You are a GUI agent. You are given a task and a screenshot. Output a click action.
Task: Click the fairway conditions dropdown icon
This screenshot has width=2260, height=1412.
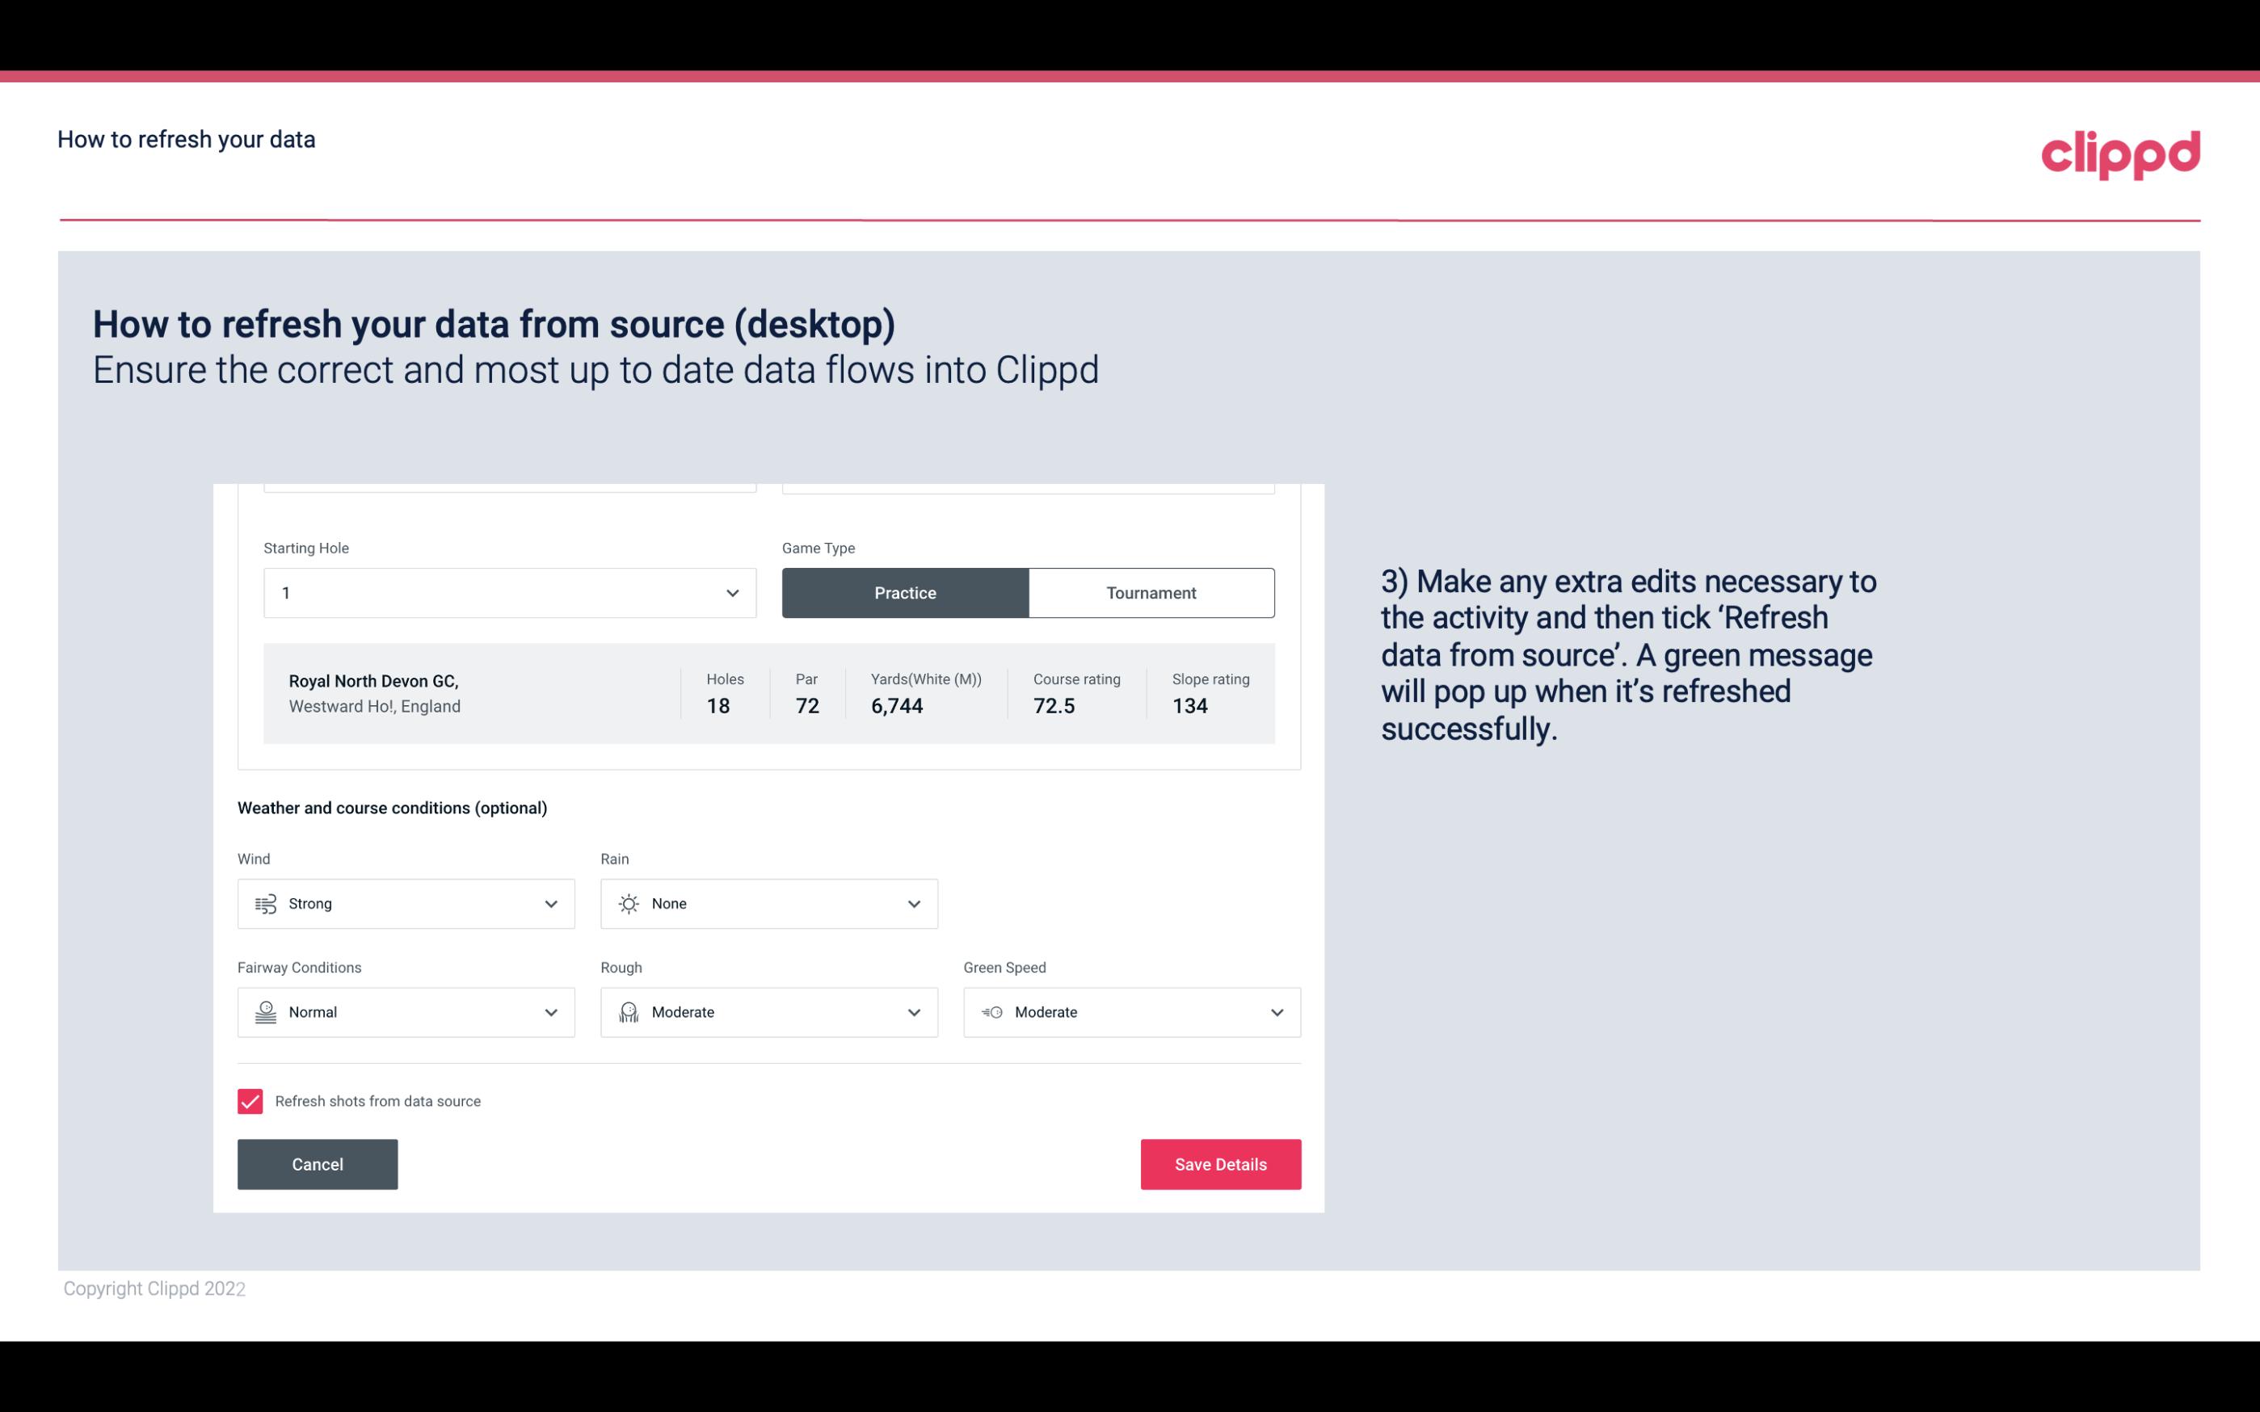[549, 1012]
